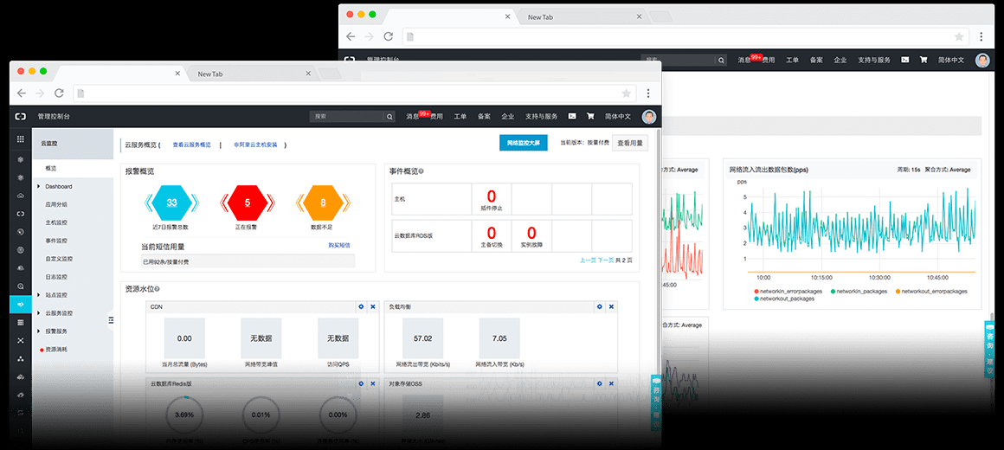Click the user avatar in front window
1004x450 pixels.
648,116
